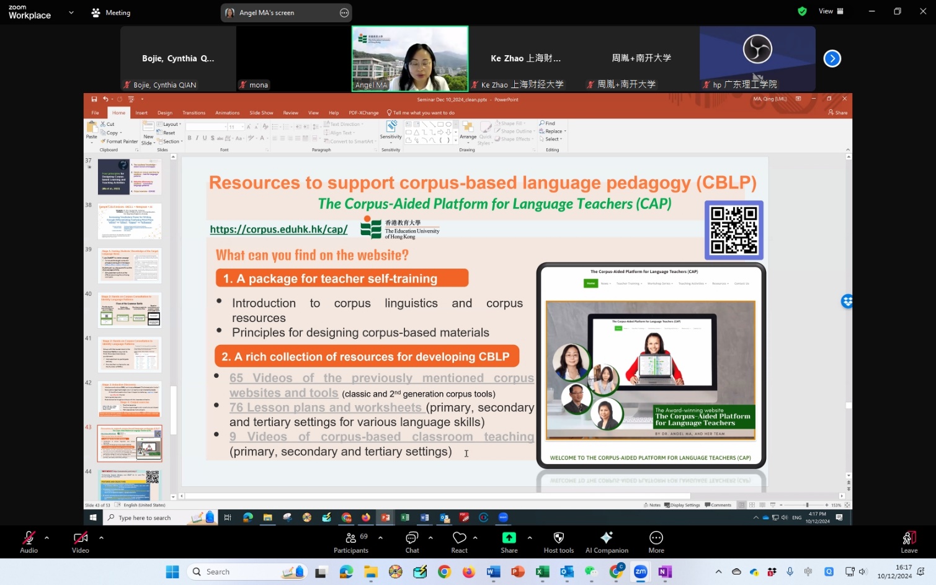Expand share options chevron beside Share
Viewport: 936px width, 585px height.
(x=529, y=537)
